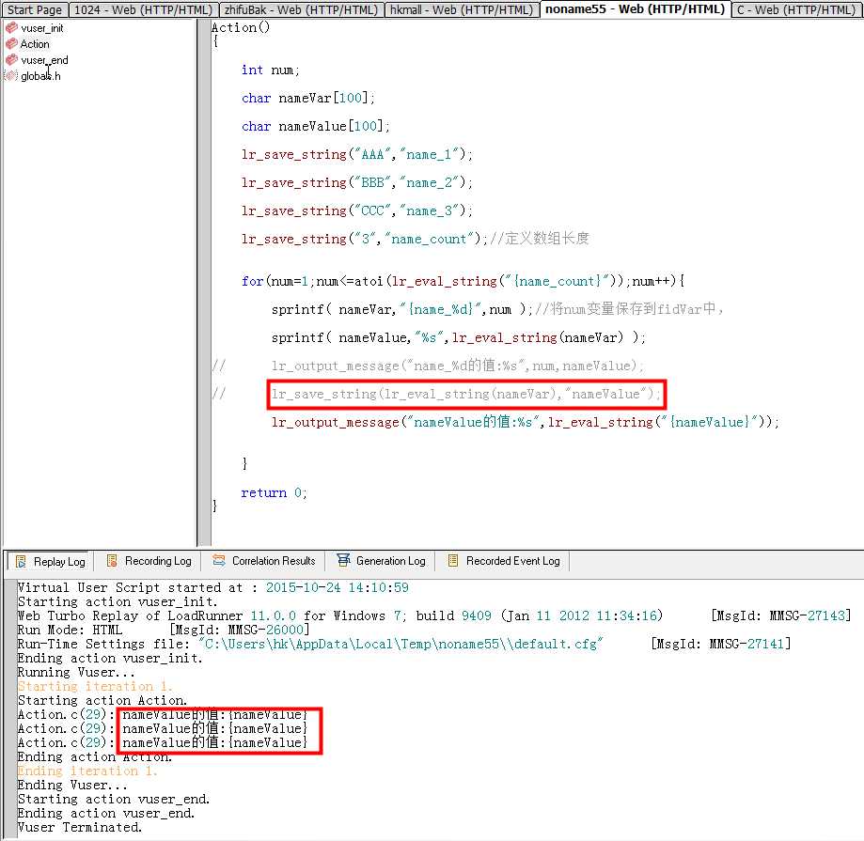Click 'Virtual User Script started at' log line
864x841 pixels.
tap(213, 587)
